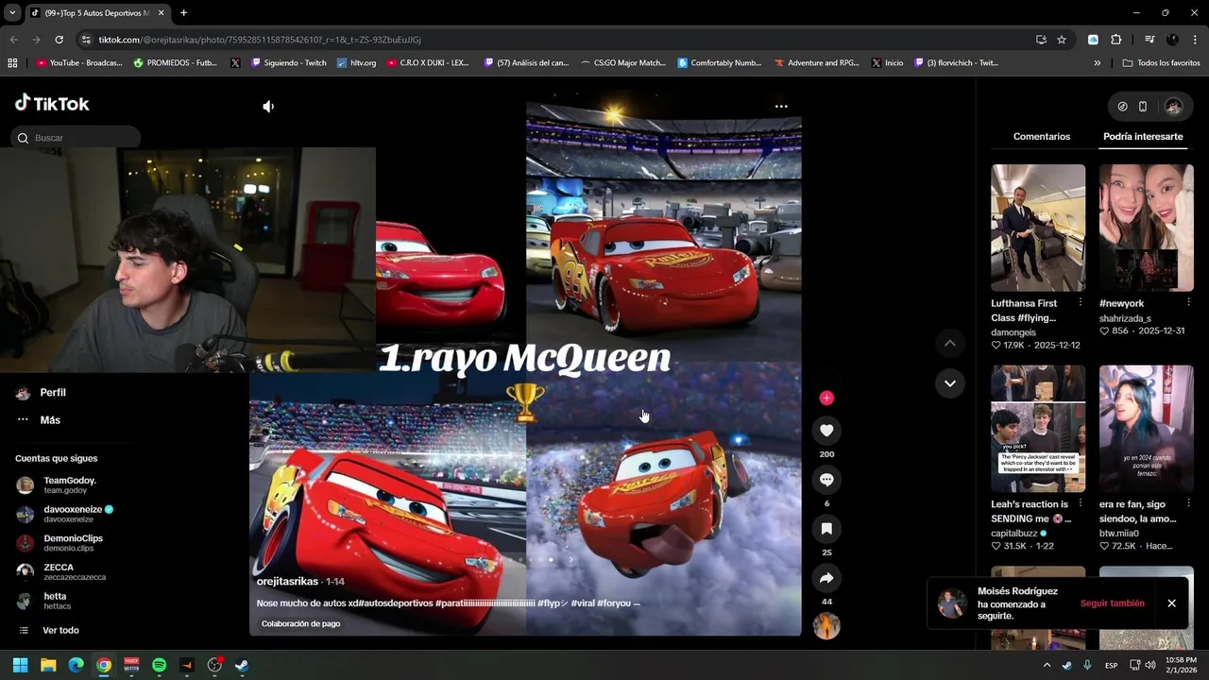Open the CS:GO Major Match... bookmark
The width and height of the screenshot is (1209, 680).
pyautogui.click(x=622, y=63)
